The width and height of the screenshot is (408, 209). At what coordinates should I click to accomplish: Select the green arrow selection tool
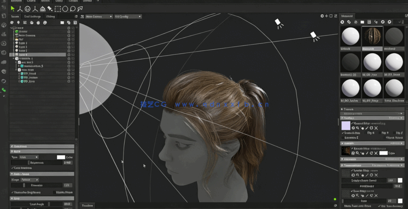pos(13,9)
